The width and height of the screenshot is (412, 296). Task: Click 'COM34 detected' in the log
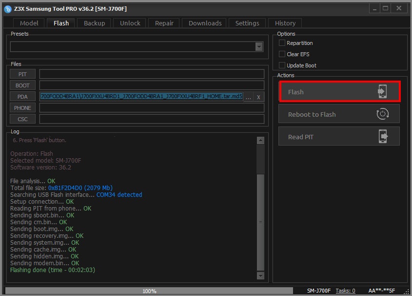tap(119, 195)
